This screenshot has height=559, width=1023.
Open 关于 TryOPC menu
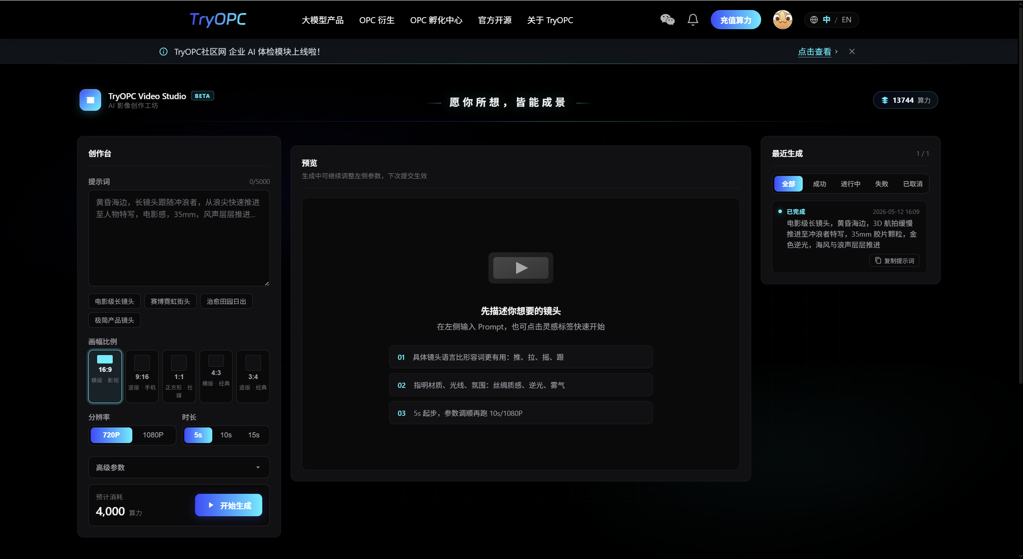click(x=550, y=20)
